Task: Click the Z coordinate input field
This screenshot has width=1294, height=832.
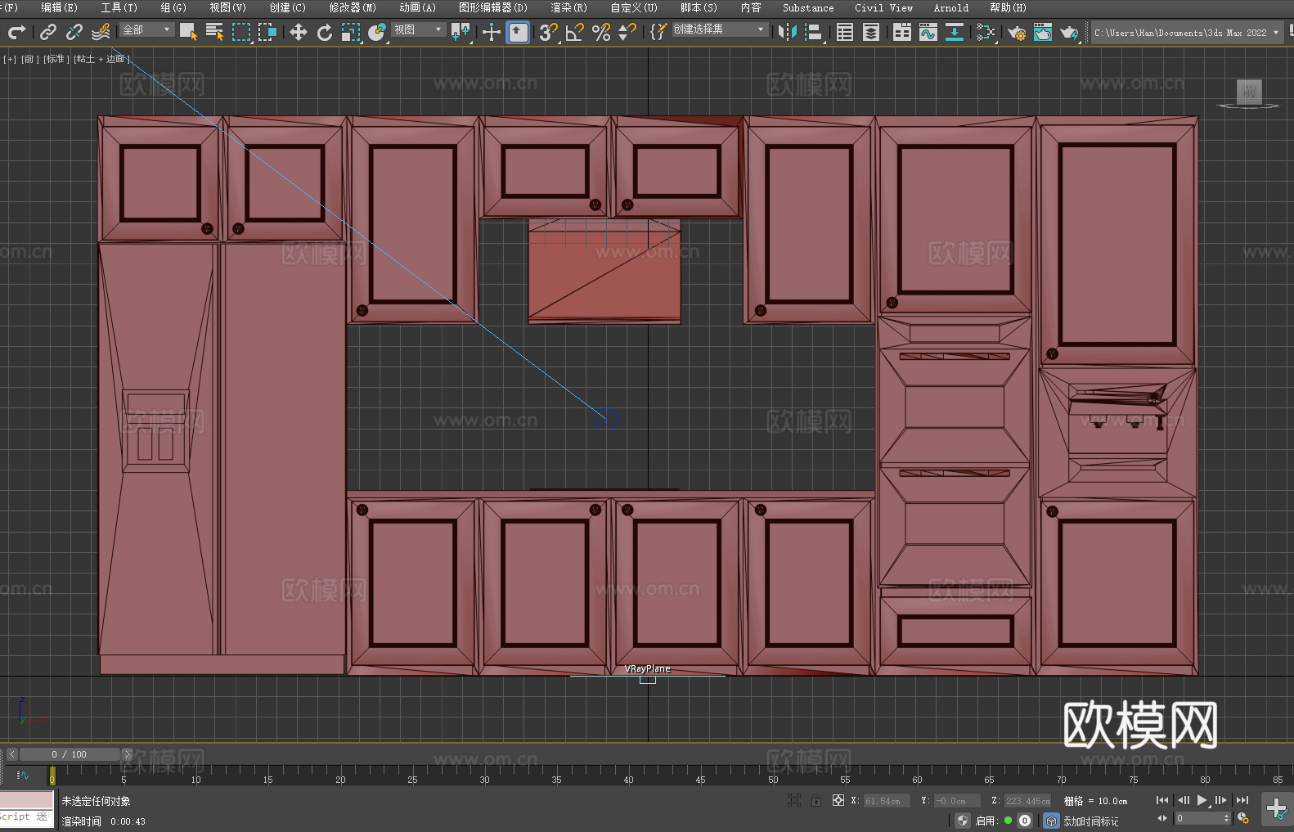Action: (x=1027, y=801)
